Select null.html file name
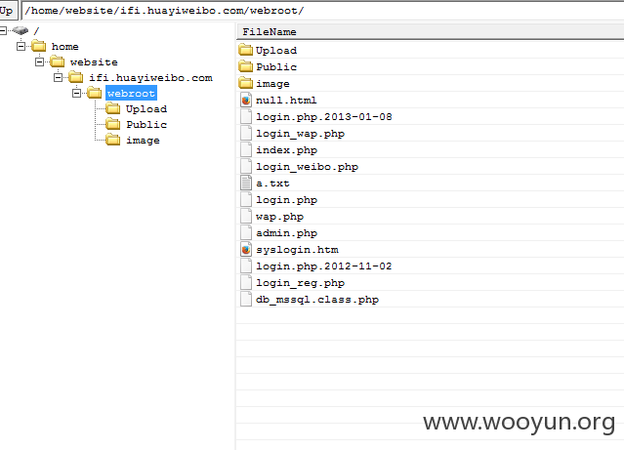The image size is (624, 450). click(x=286, y=101)
